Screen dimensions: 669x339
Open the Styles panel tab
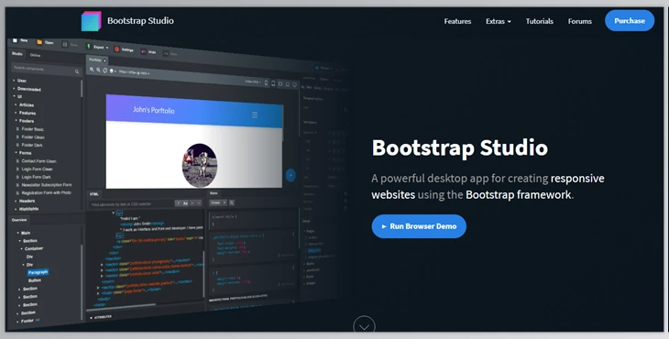coord(214,193)
